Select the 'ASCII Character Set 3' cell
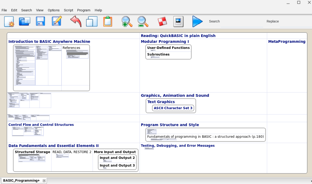Screen dimensions: 312x184 coord(173,108)
